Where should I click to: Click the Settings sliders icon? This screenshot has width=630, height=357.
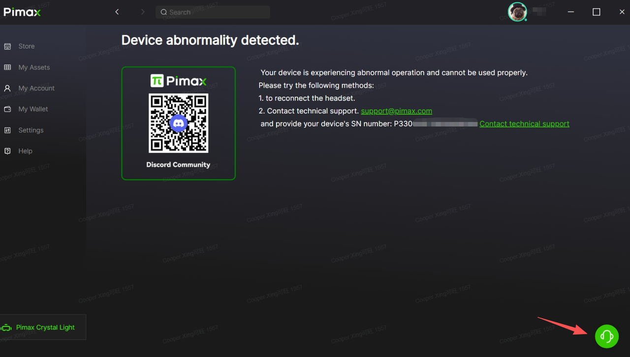pyautogui.click(x=7, y=130)
